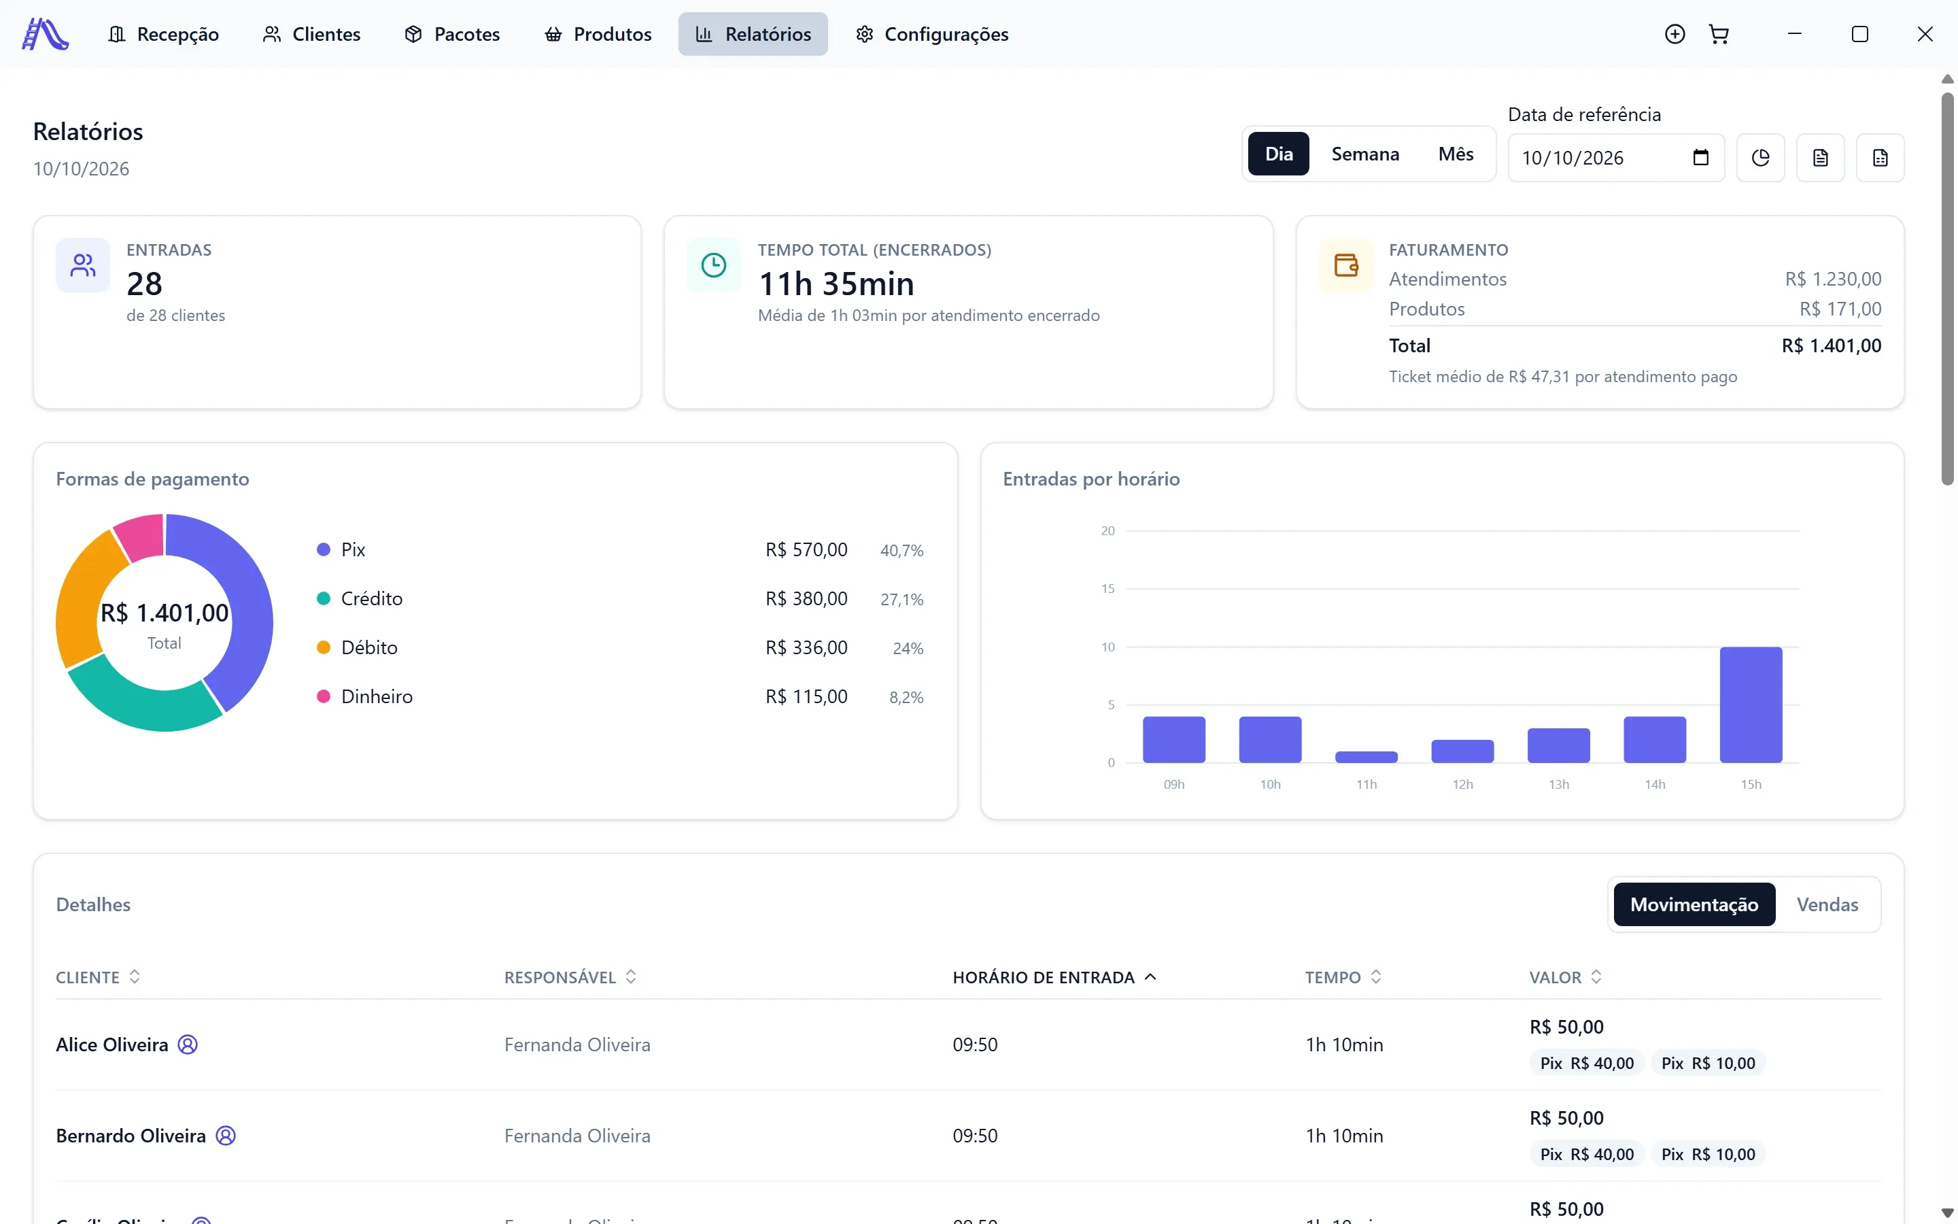This screenshot has height=1224, width=1958.
Task: Click the plus circle add icon
Action: click(1674, 34)
